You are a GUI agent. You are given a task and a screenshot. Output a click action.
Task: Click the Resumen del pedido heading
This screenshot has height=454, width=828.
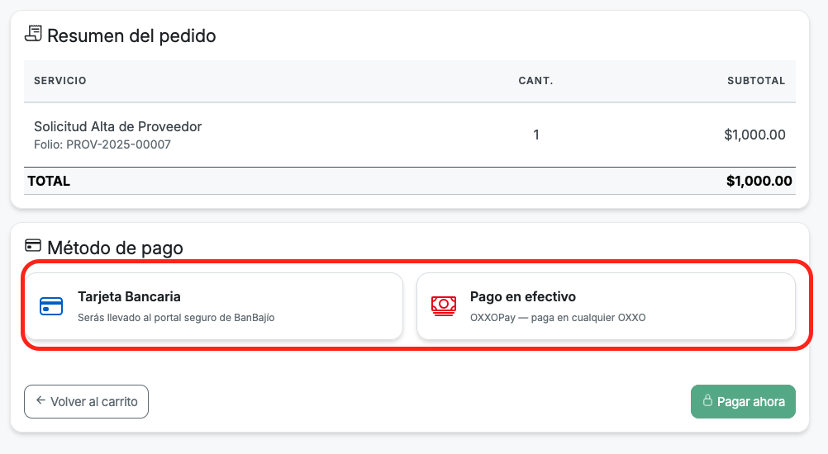pyautogui.click(x=131, y=35)
